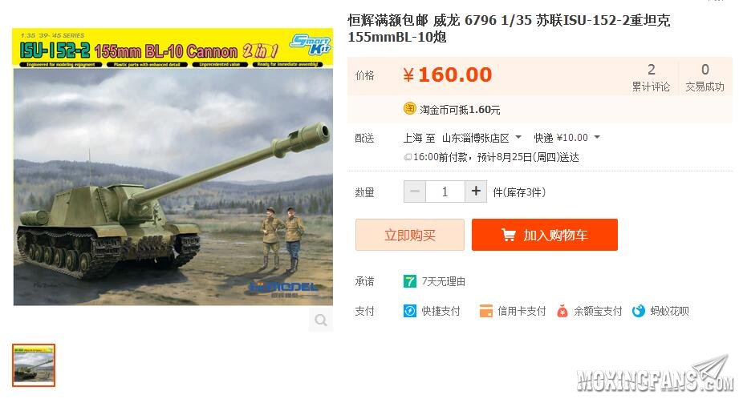Click the Taobao gold coin icon
This screenshot has height=399, width=739.
(409, 109)
